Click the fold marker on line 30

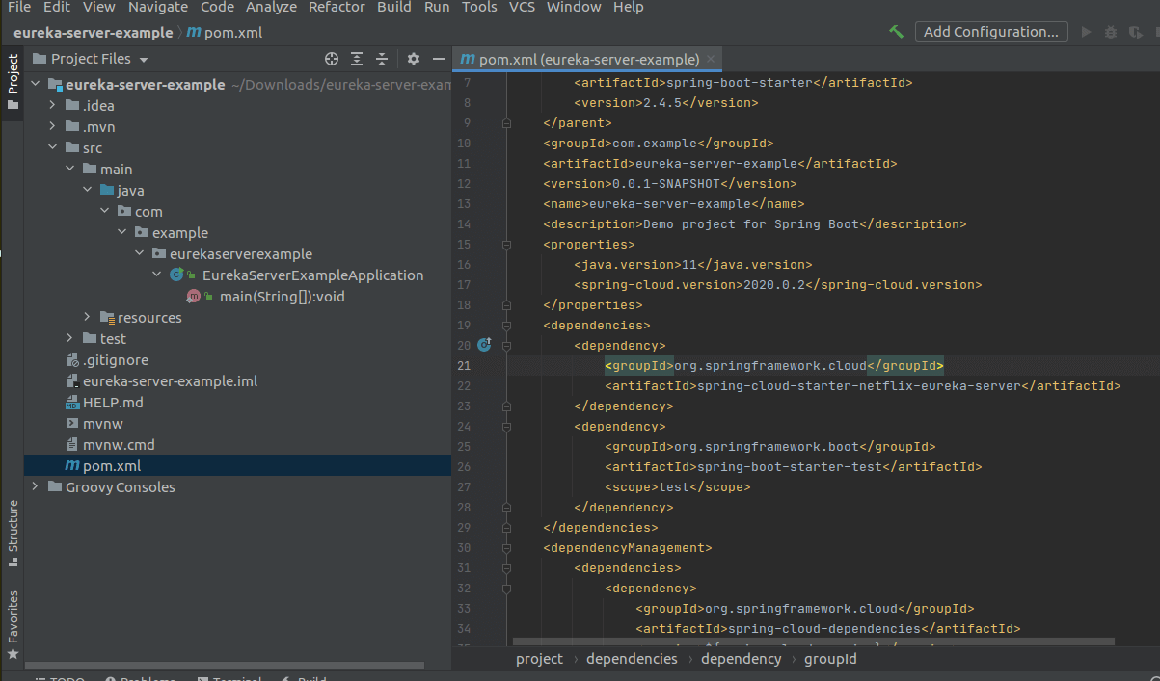pyautogui.click(x=506, y=547)
